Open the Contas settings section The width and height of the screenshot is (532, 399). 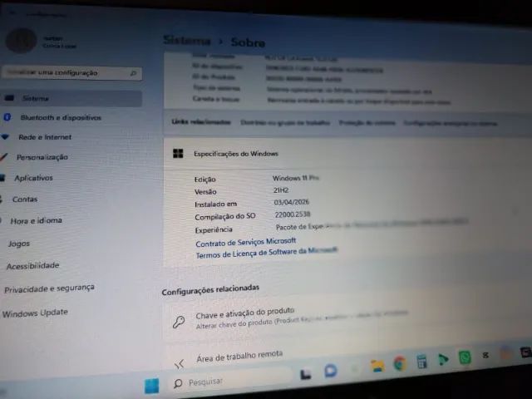pyautogui.click(x=25, y=199)
